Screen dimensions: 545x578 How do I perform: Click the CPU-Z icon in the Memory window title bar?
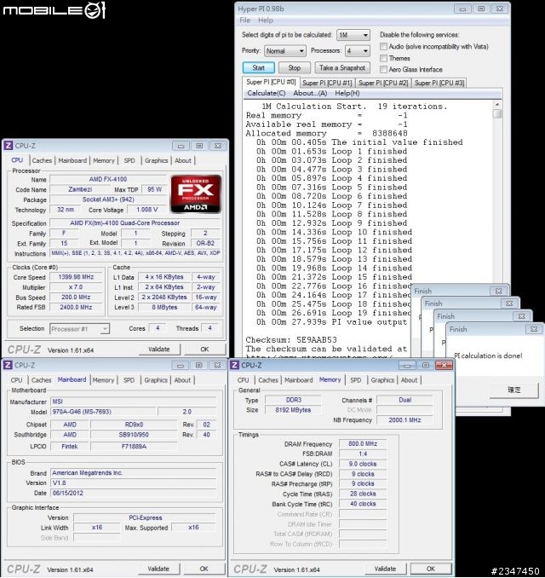coord(234,365)
